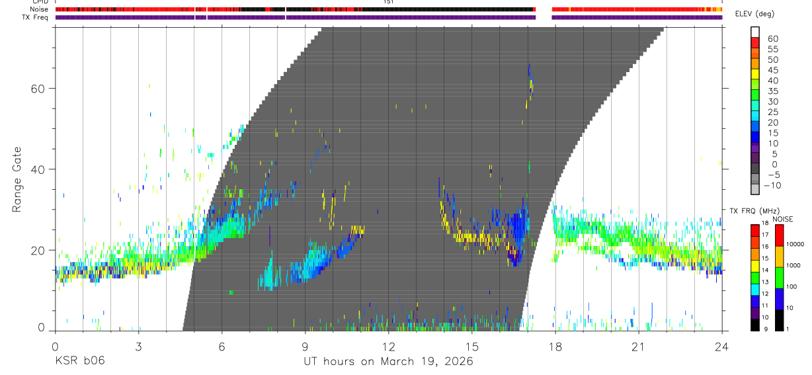Click the 'UT hours on March 19, 2026' axis title
812x375 pixels.
pyautogui.click(x=388, y=362)
